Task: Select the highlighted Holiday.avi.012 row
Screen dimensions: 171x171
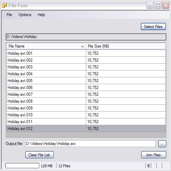Action: 86,129
